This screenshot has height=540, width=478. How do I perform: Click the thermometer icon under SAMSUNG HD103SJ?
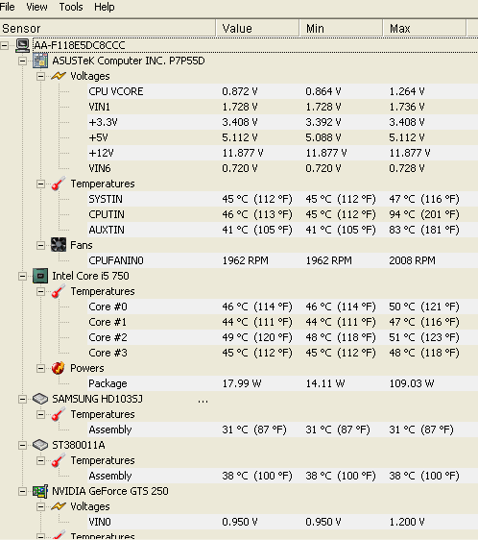pyautogui.click(x=59, y=414)
